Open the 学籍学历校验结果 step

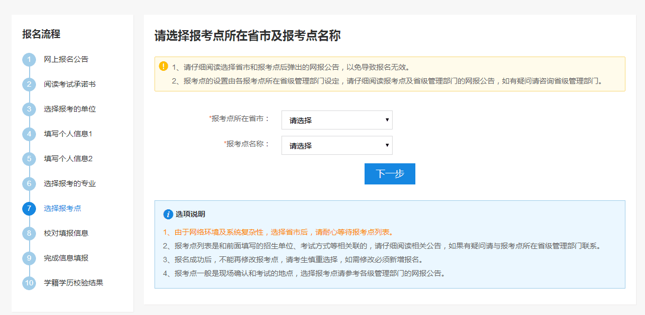[x=74, y=283]
